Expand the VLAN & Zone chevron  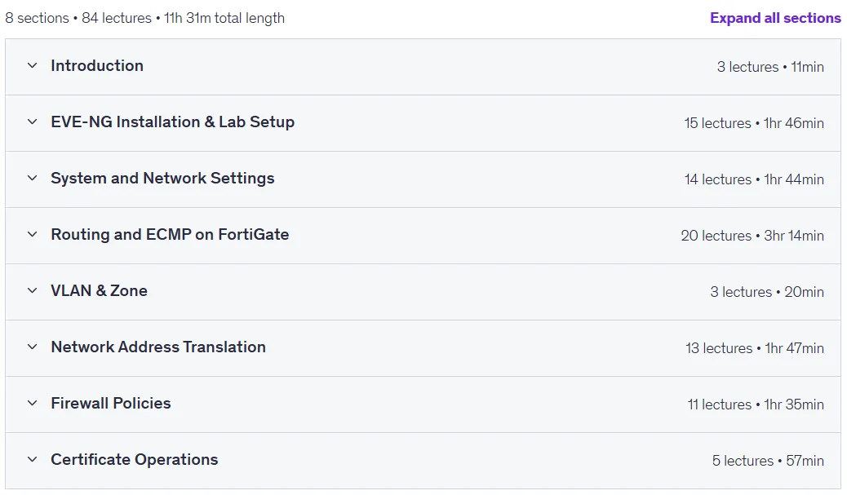coord(33,290)
